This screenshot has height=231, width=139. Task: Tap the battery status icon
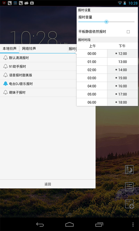point(125,3)
